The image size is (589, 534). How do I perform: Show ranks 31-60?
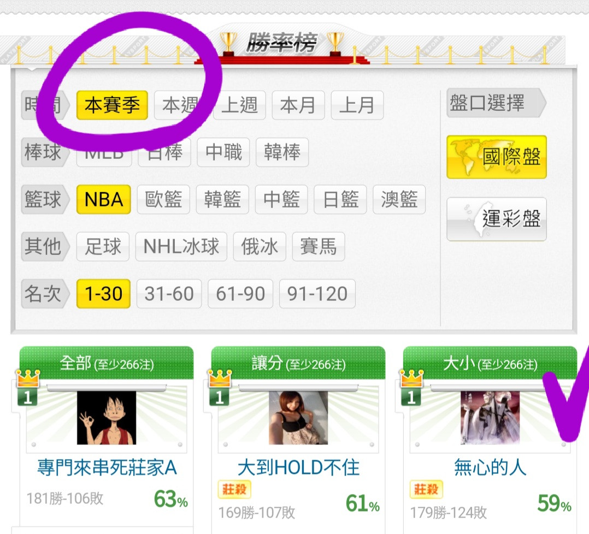click(x=169, y=294)
